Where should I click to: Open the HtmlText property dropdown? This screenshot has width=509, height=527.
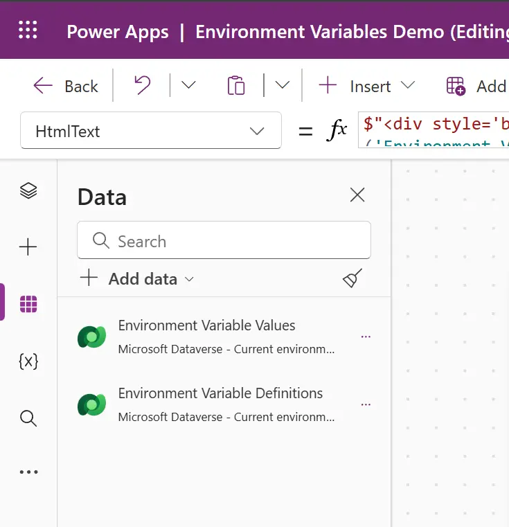(x=151, y=131)
